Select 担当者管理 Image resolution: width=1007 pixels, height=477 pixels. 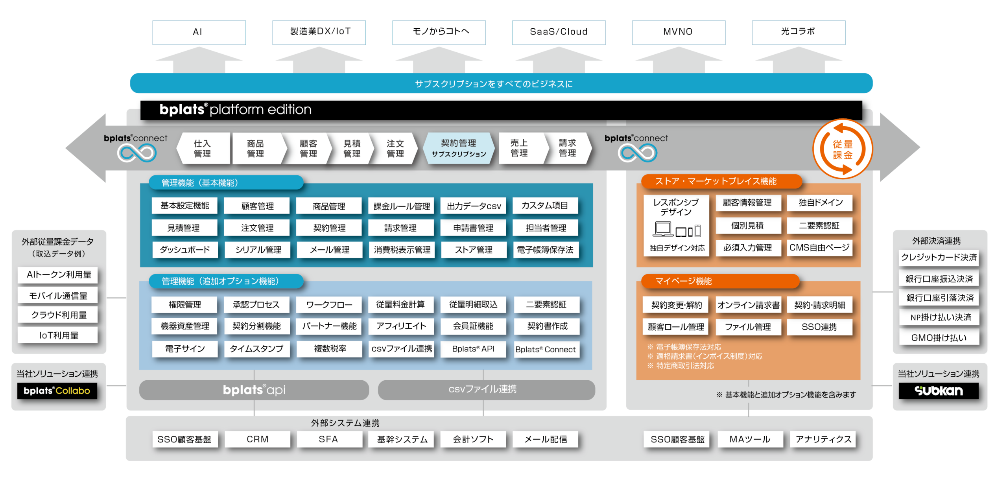pos(545,228)
